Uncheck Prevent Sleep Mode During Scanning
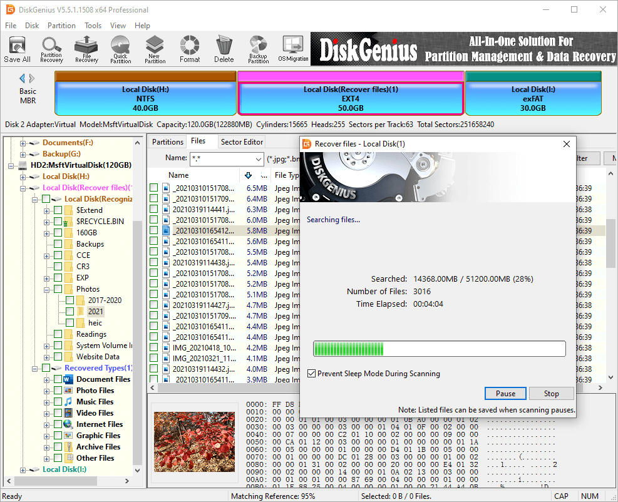 point(311,374)
